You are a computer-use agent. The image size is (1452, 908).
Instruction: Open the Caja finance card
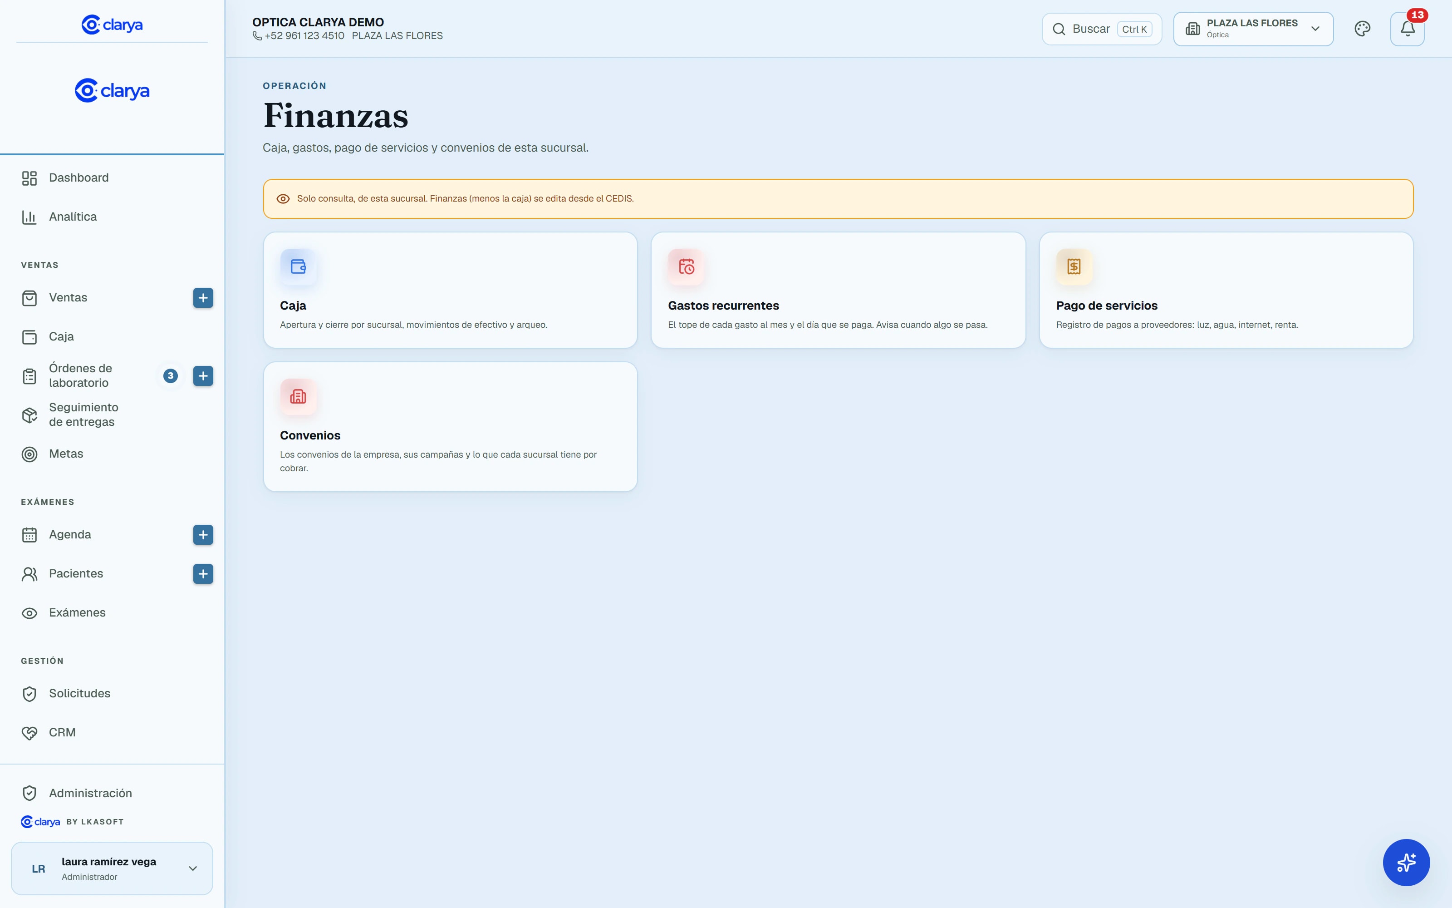click(450, 290)
